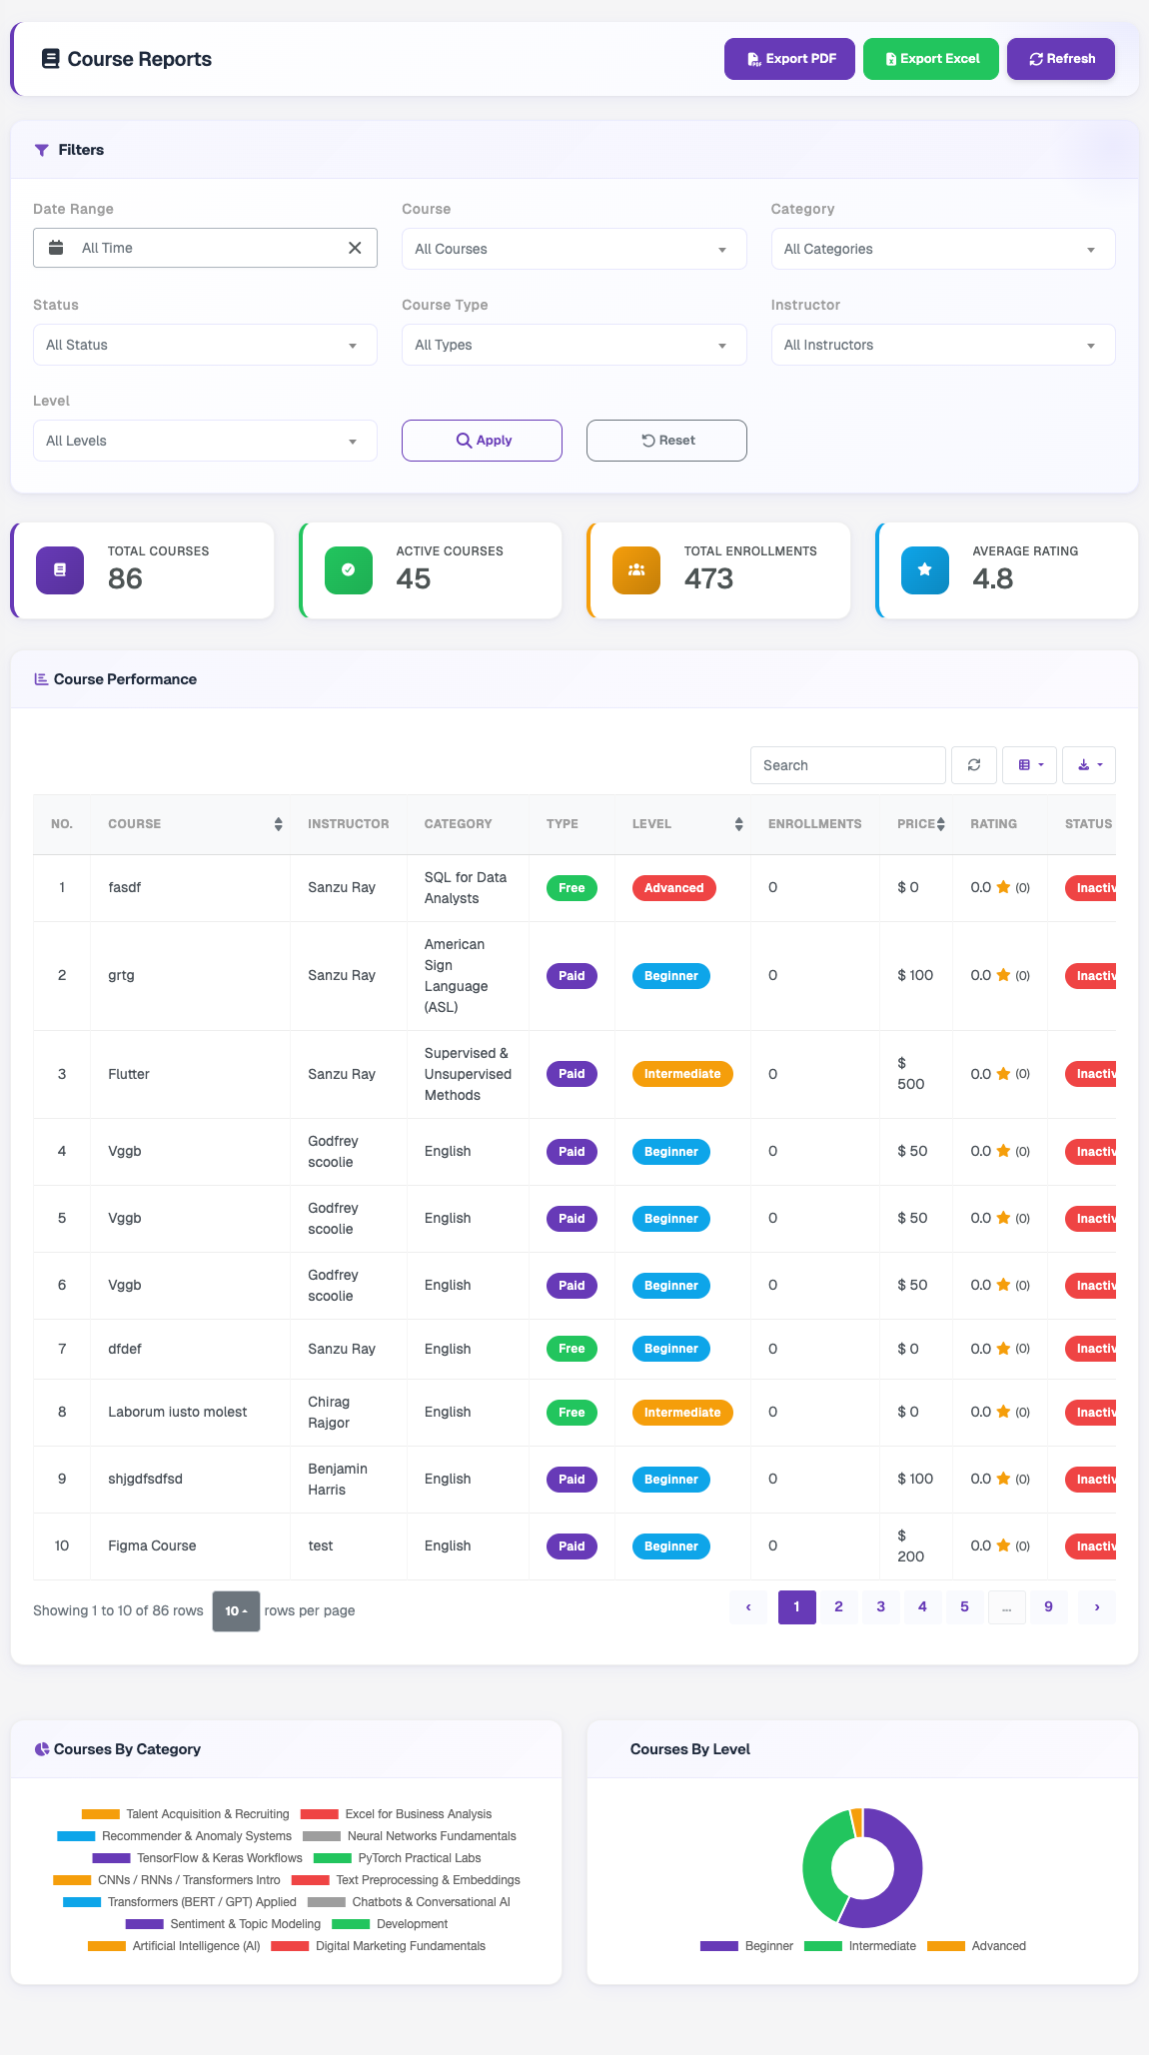Expand the All Categories dropdown
The image size is (1149, 2055).
943,249
